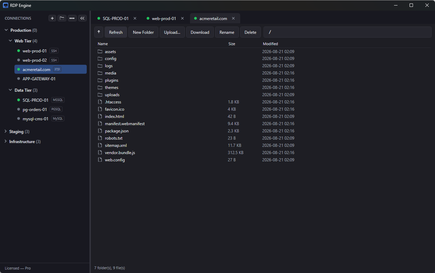Sort by the Modified column header

pyautogui.click(x=270, y=44)
